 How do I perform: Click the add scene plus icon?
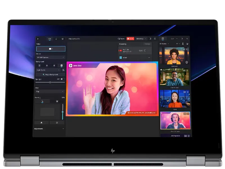point(177,44)
